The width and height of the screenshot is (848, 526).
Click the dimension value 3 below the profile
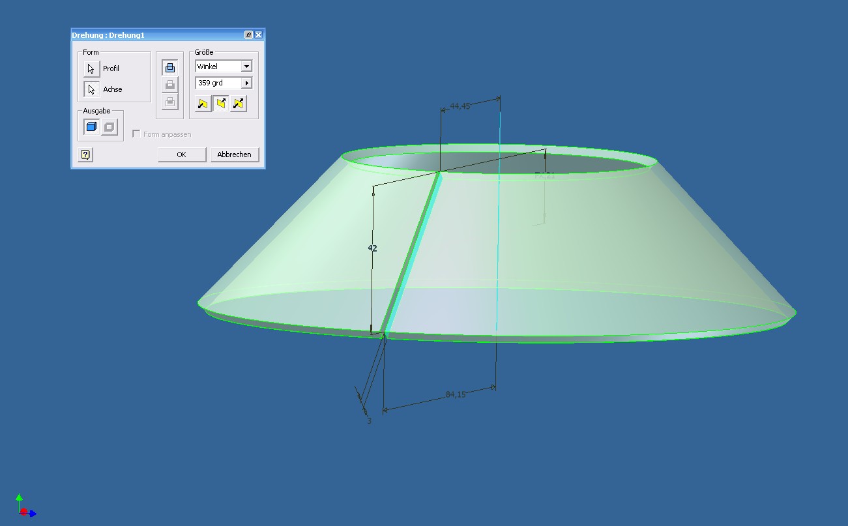pos(369,421)
